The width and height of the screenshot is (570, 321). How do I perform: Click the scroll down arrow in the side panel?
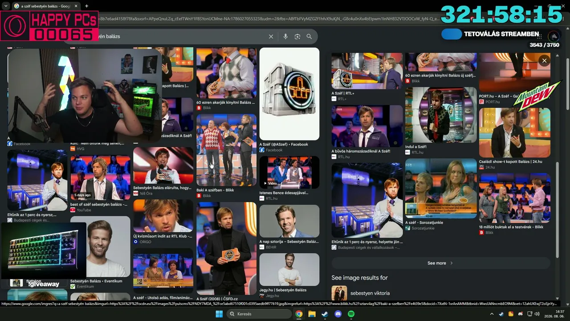coord(558,298)
